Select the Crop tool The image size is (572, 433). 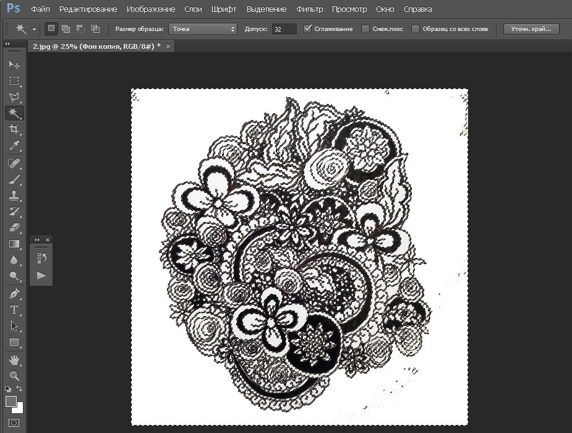(x=14, y=129)
